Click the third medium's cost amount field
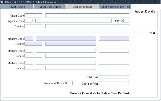Screen dimensions: 161x101 click(114, 63)
